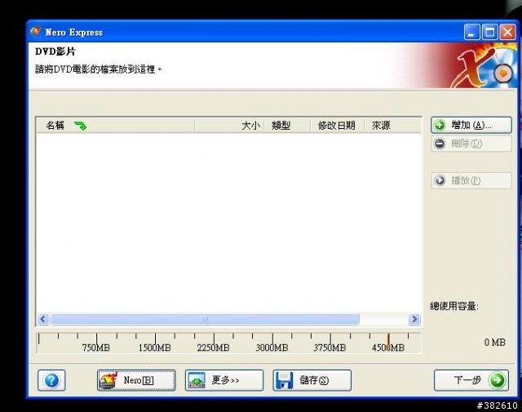Click the DVD影片 heading text

click(x=55, y=51)
